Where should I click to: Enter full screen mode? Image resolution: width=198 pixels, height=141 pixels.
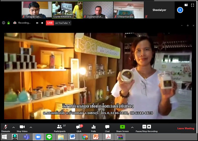(x=192, y=5)
